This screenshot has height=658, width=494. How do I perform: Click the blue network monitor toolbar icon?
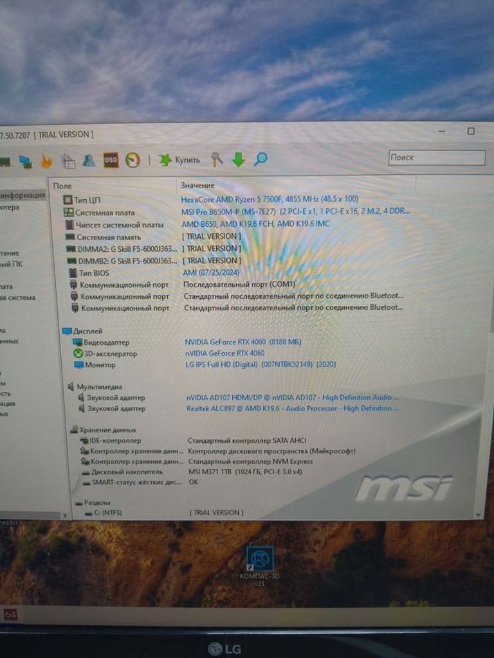tap(25, 161)
